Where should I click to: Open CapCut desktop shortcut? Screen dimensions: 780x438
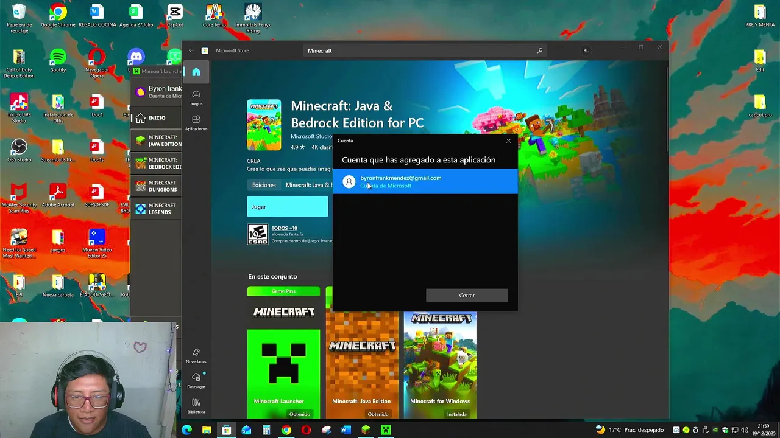(x=175, y=16)
